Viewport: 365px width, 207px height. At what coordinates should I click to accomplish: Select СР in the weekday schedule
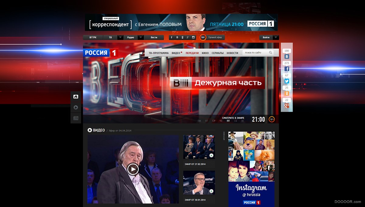point(214,121)
